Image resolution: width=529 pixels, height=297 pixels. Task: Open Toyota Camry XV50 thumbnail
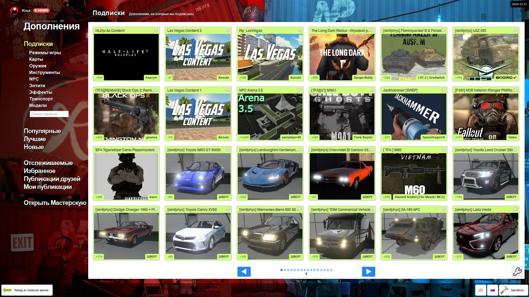point(198,236)
